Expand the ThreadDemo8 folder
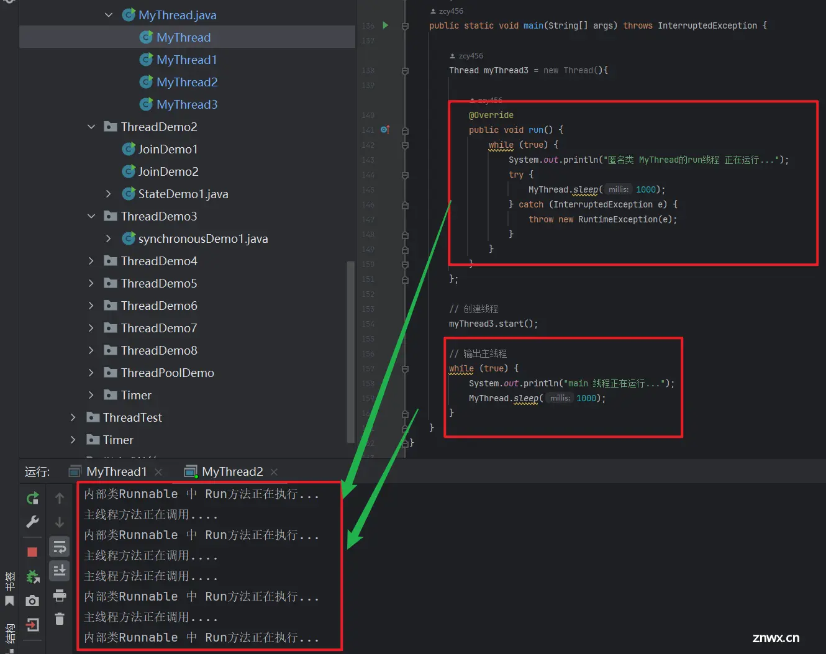The width and height of the screenshot is (826, 654). click(x=91, y=350)
